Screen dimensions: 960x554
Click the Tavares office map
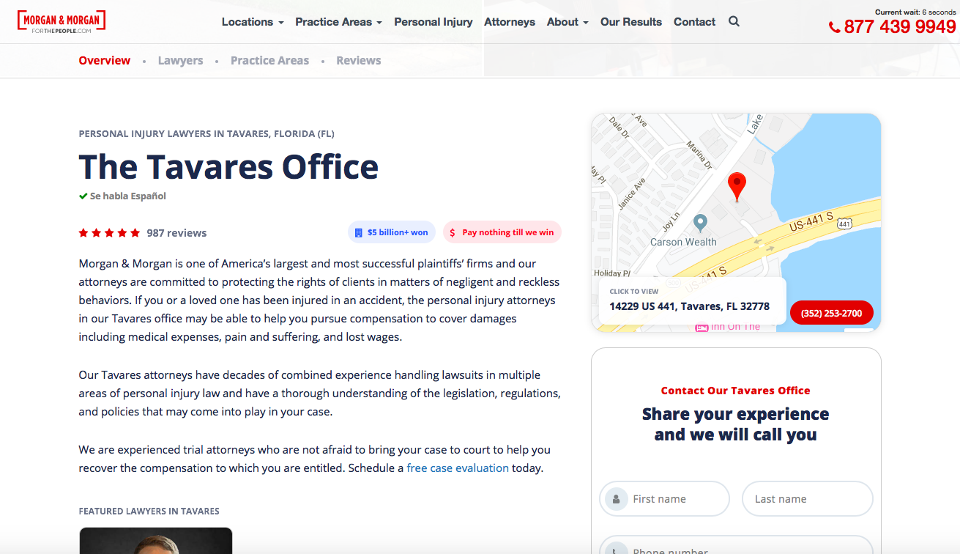736,223
